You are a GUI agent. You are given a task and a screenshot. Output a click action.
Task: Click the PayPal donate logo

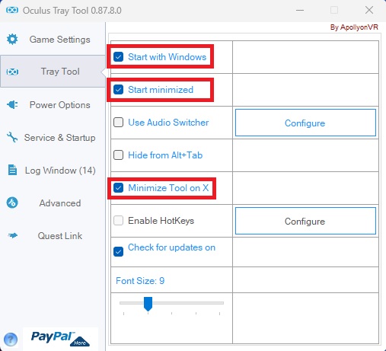[x=60, y=339]
